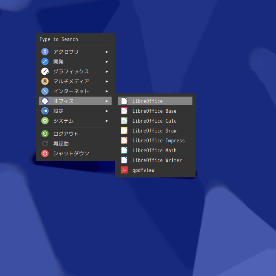Launch LibreOffice Calc from submenu
The width and height of the screenshot is (276, 276).
(155, 121)
